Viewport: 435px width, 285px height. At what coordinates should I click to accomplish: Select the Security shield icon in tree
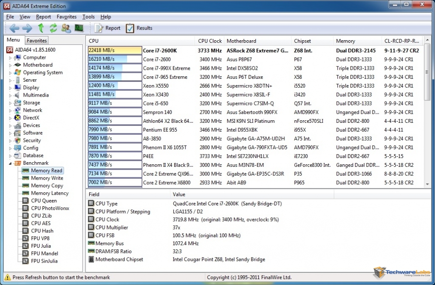(17, 141)
